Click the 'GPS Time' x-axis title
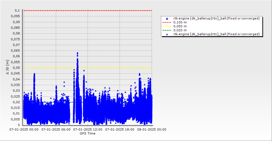272x141 pixels. click(88, 133)
